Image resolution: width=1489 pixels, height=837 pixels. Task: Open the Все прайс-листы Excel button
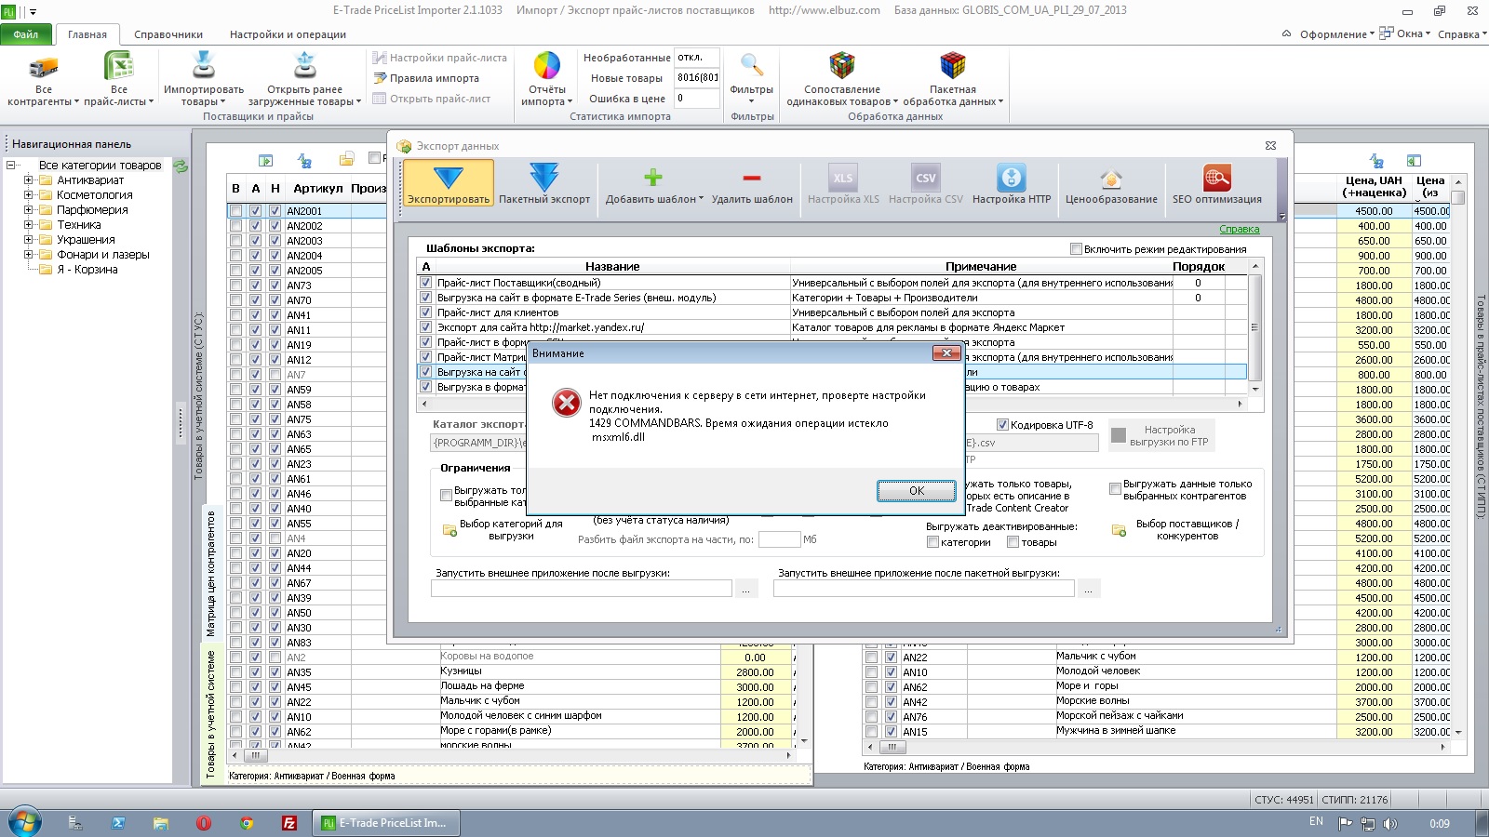tap(119, 80)
